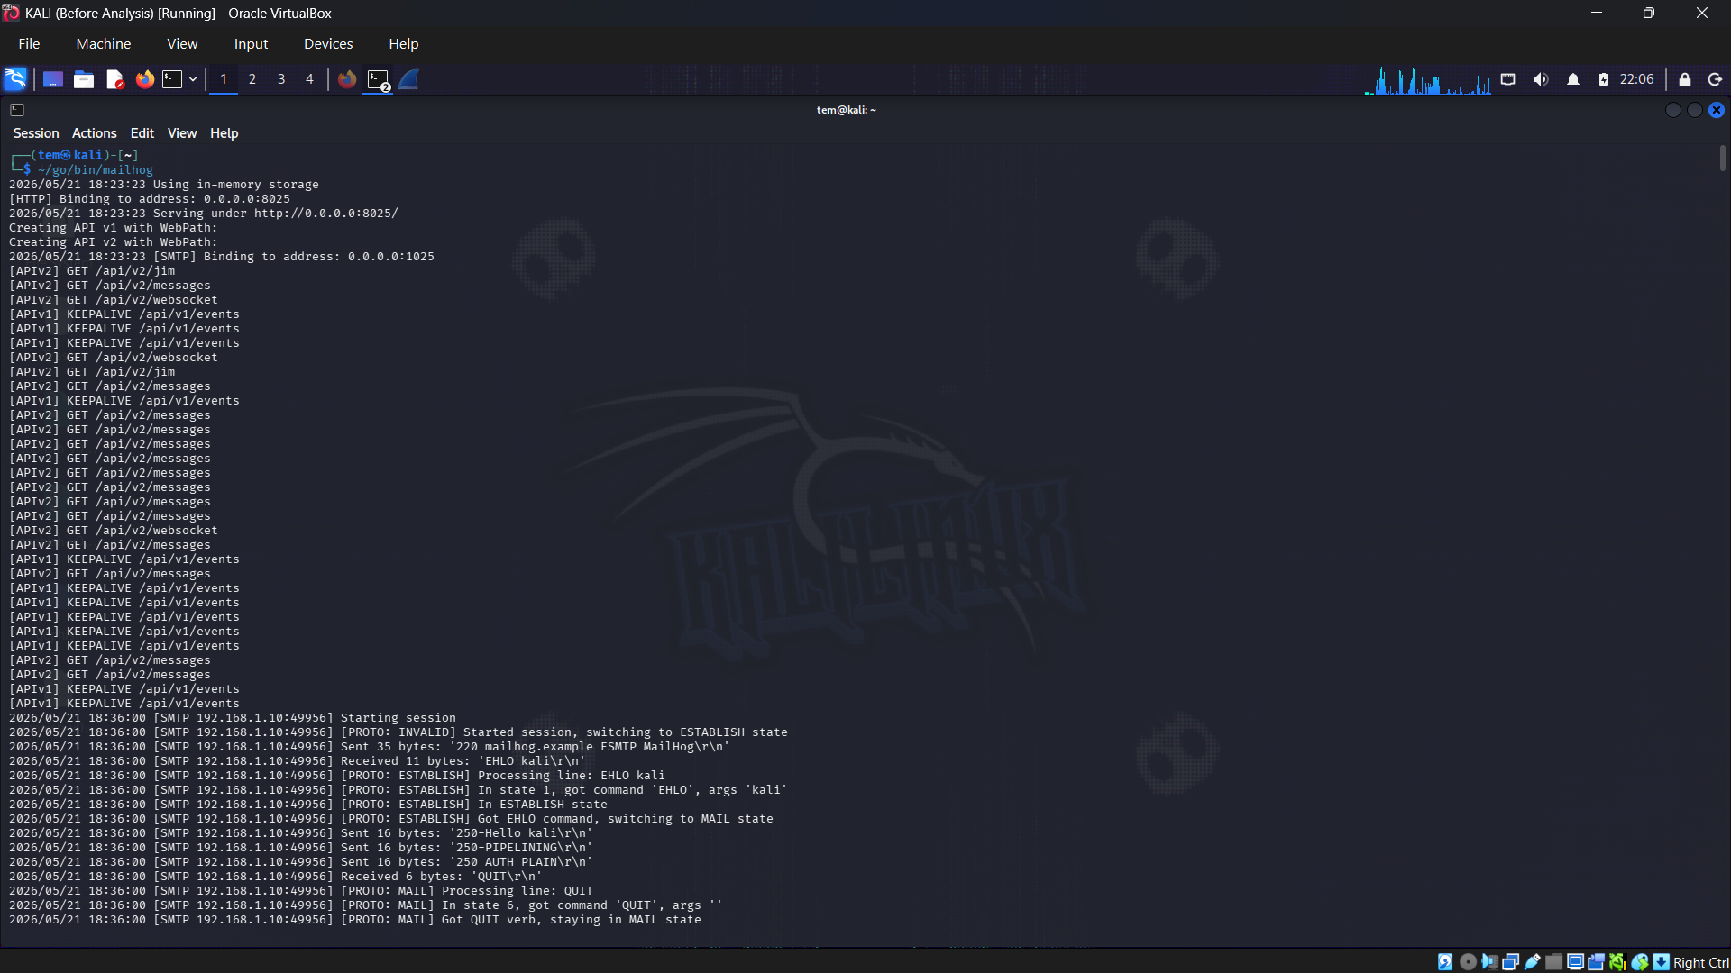Viewport: 1731px width, 973px height.
Task: Open VirtualBox Devices menu
Action: 328,43
